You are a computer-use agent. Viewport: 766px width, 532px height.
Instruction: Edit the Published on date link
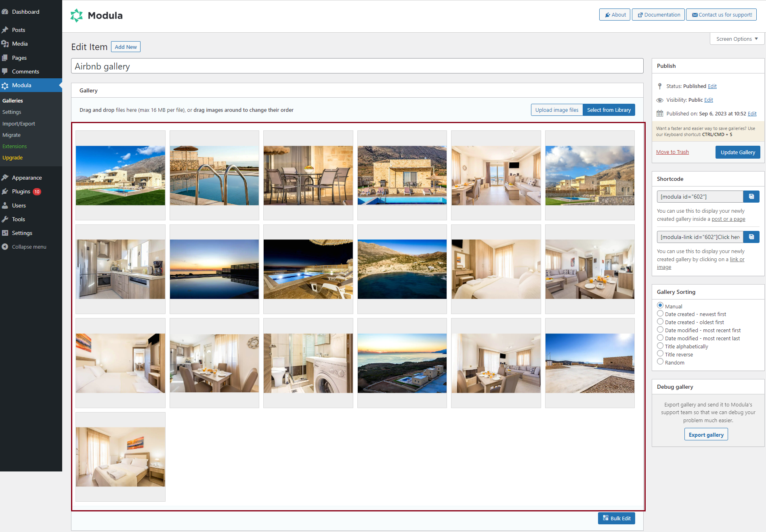click(752, 114)
